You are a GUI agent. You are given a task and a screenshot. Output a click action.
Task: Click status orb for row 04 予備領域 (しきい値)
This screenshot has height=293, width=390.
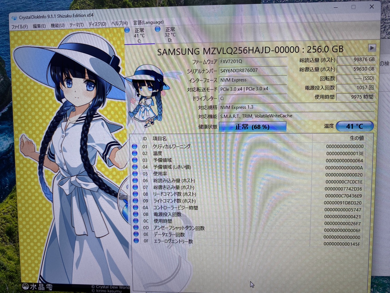pyautogui.click(x=135, y=167)
